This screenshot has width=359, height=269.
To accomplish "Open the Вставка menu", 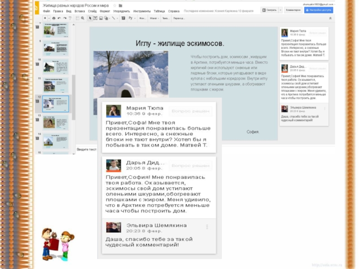I will (x=79, y=10).
